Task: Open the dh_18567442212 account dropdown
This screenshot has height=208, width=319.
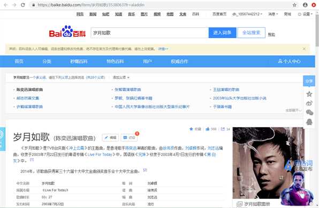Action: click(x=247, y=14)
